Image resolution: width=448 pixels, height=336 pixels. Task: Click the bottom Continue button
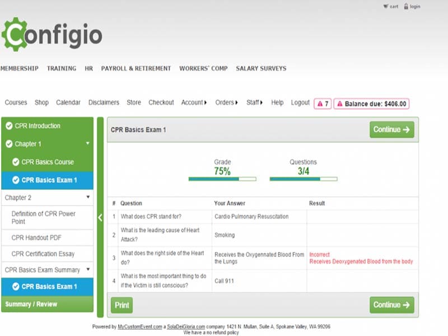[391, 305]
